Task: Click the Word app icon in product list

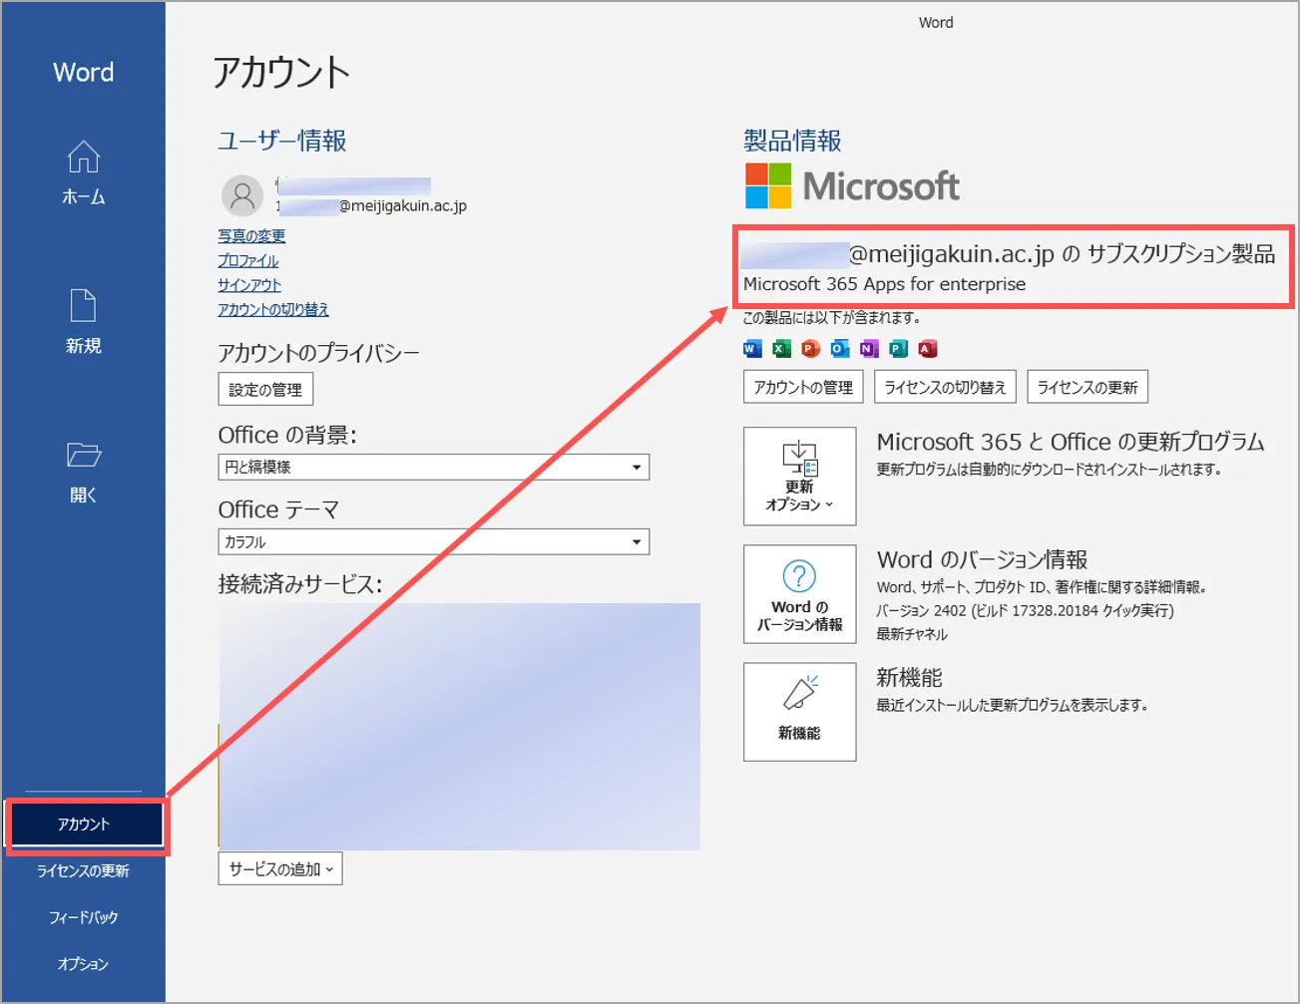Action: point(752,348)
